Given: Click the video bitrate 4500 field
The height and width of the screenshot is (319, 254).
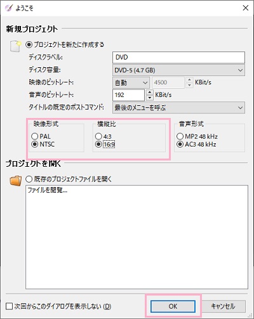Looking at the screenshot, I should click(x=168, y=82).
